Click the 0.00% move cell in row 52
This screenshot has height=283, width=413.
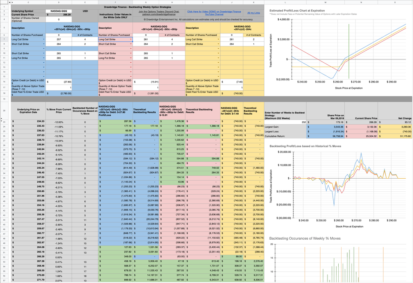click(x=59, y=257)
